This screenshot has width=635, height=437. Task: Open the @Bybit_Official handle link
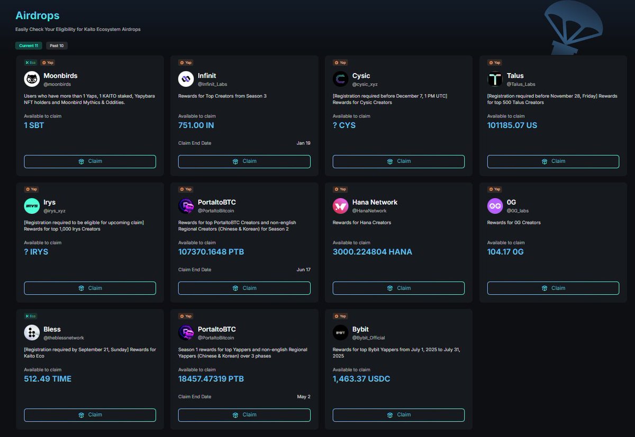[369, 338]
